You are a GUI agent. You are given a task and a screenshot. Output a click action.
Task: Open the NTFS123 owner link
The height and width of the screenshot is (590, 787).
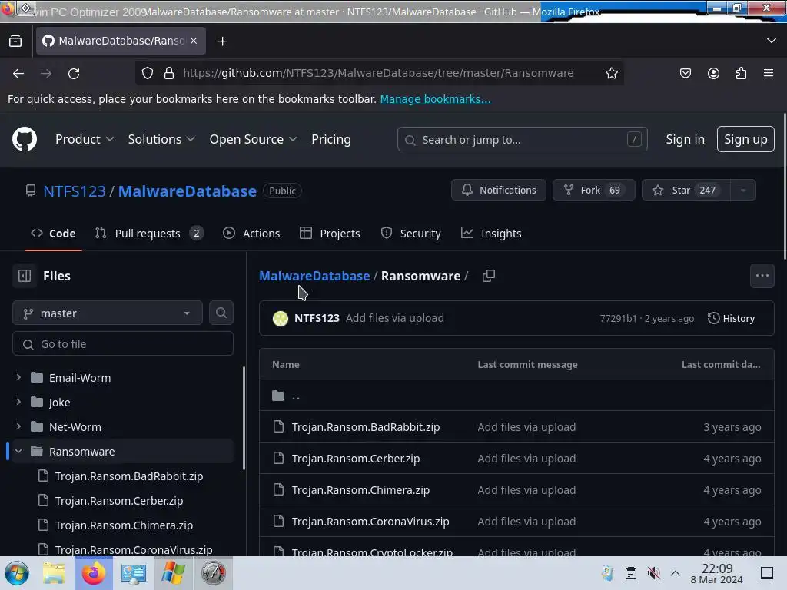tap(75, 191)
